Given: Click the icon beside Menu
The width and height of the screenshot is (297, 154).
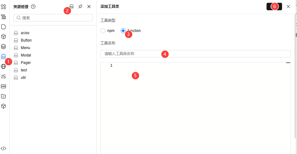Looking at the screenshot, I should pyautogui.click(x=16, y=48).
